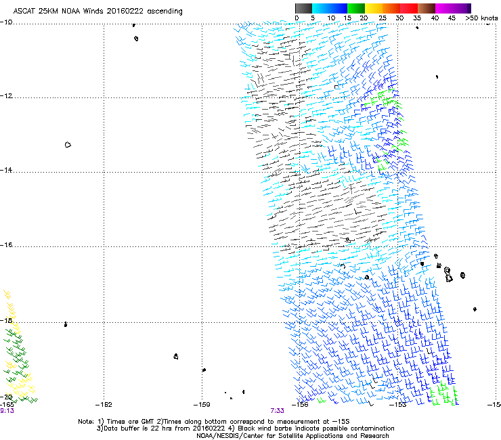Click the '>50 knots' legend label
This screenshot has width=501, height=440.
[x=481, y=18]
